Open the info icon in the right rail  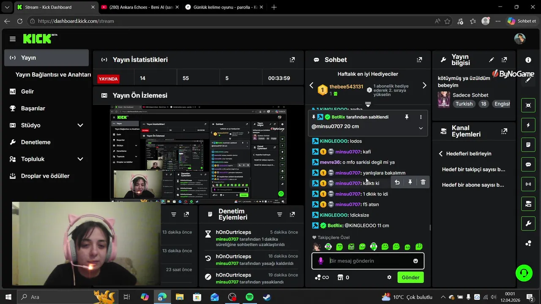(x=528, y=60)
